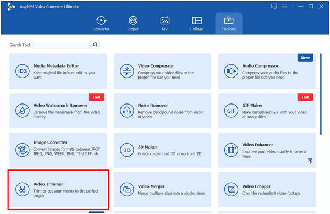This screenshot has width=330, height=214.
Task: Click "Remove background noise from audio" description
Action: click(x=170, y=114)
